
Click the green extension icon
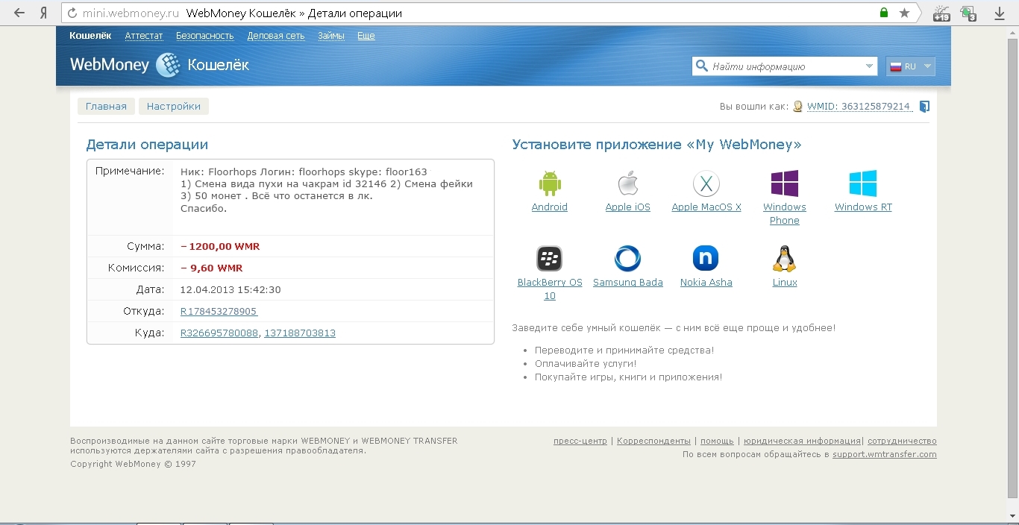968,13
